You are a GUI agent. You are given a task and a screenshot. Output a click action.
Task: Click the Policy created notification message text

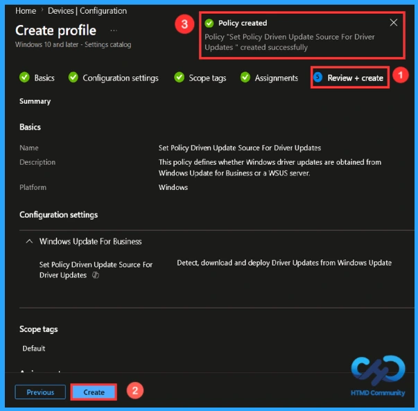(290, 42)
